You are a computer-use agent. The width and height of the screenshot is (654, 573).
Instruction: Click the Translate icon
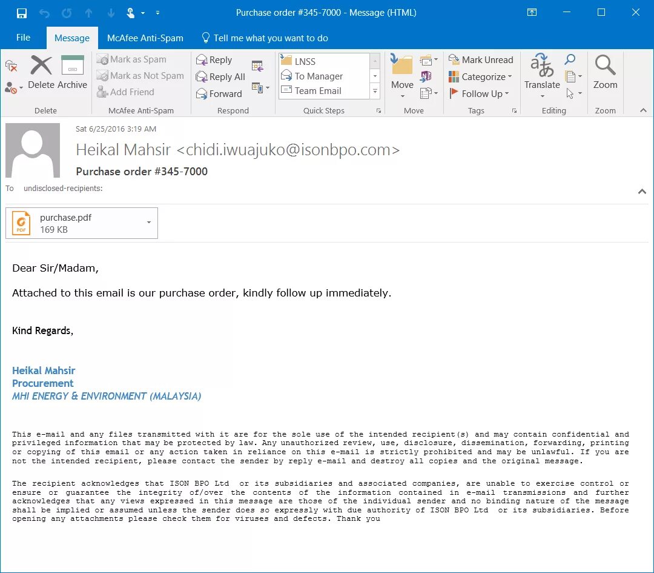click(x=542, y=65)
